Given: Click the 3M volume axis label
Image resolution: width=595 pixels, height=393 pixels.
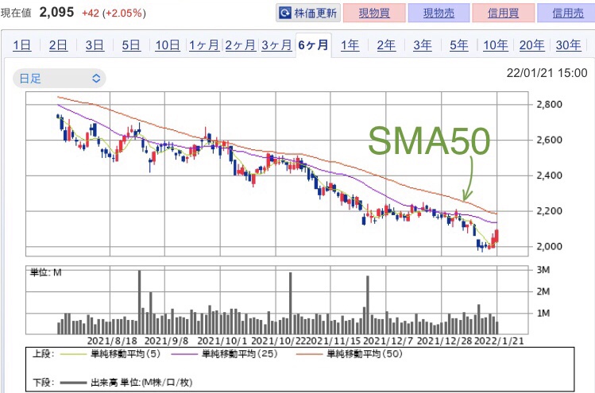Looking at the screenshot, I should 543,270.
